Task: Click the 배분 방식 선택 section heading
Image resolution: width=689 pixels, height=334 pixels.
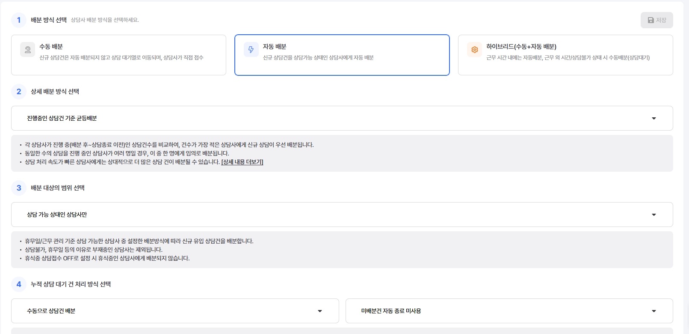Action: click(49, 20)
